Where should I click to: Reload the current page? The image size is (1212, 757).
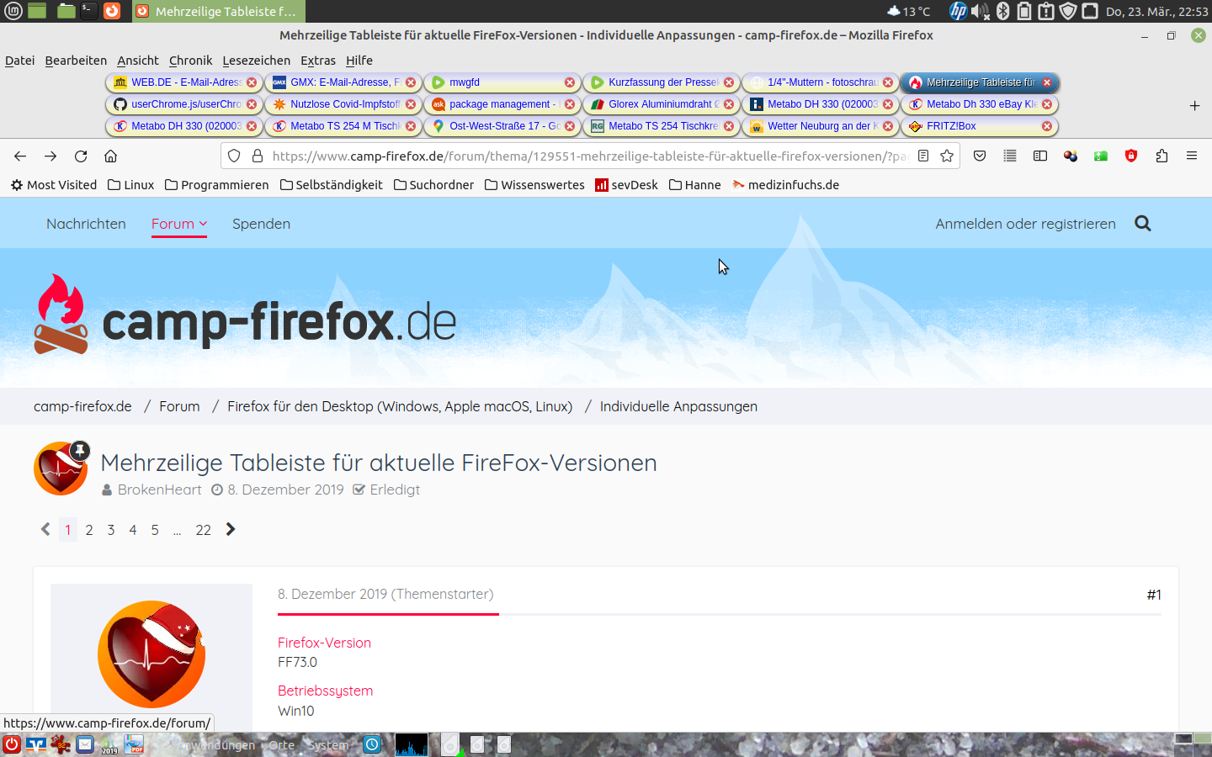[x=81, y=156]
